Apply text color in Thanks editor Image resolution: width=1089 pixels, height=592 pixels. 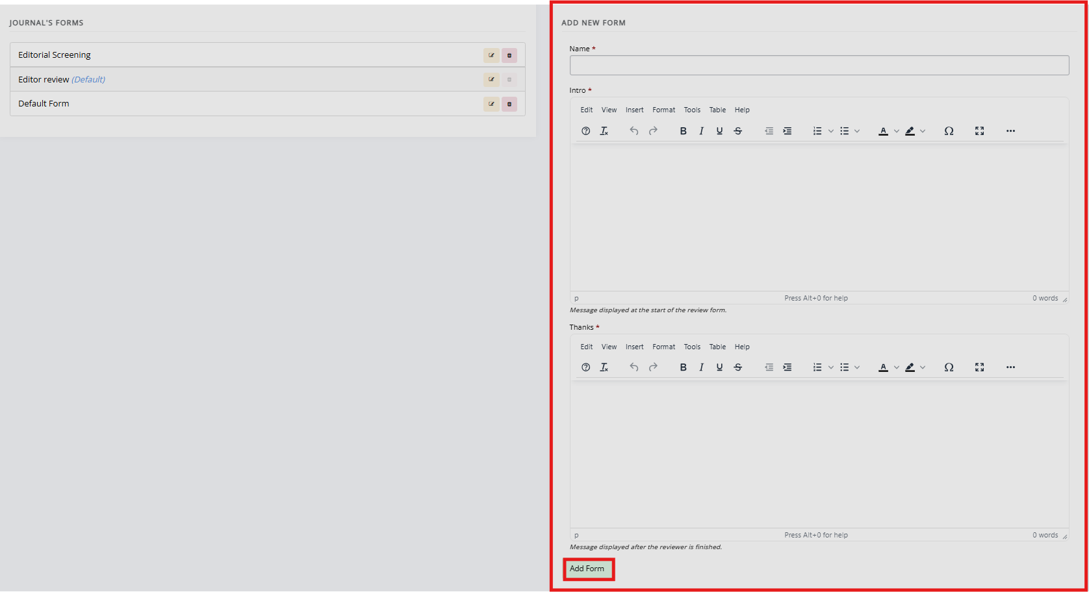883,367
